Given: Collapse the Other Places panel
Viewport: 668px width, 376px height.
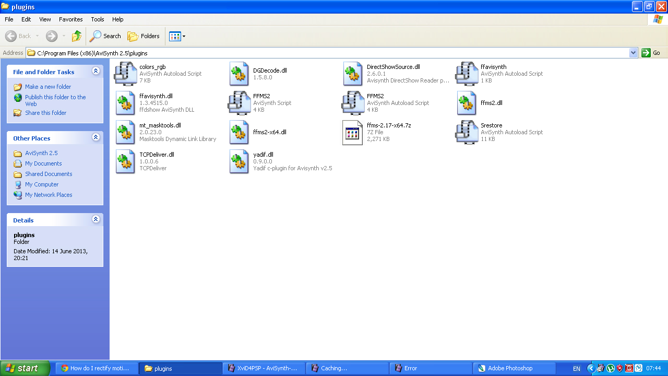Looking at the screenshot, I should pos(96,137).
